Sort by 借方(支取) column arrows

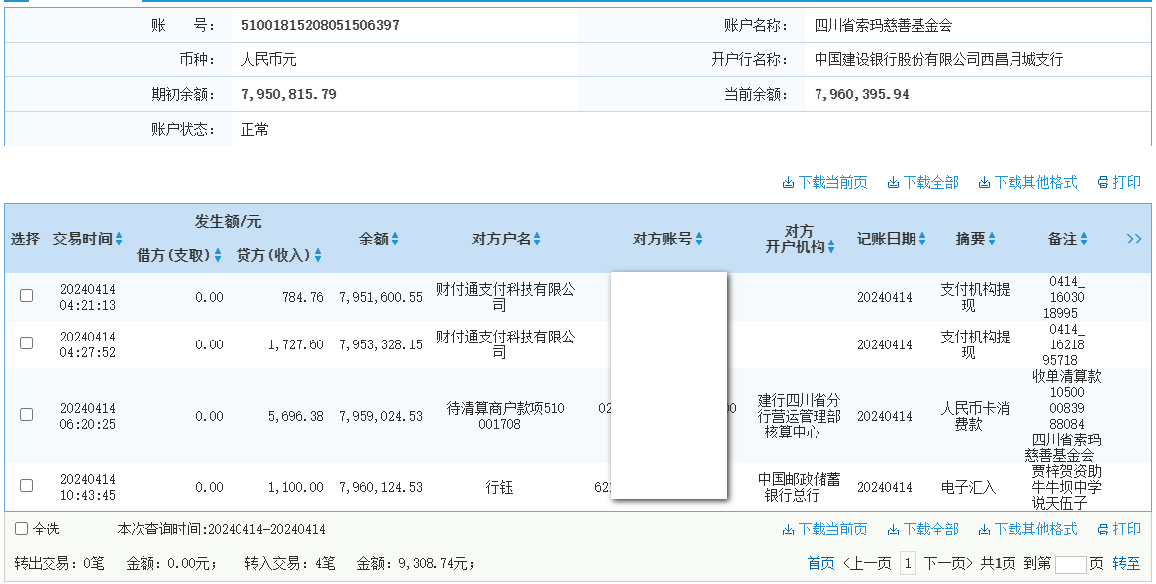(218, 255)
